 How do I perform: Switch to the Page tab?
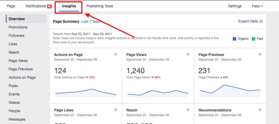click(11, 6)
